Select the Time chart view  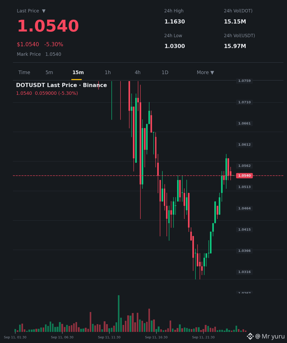(24, 73)
